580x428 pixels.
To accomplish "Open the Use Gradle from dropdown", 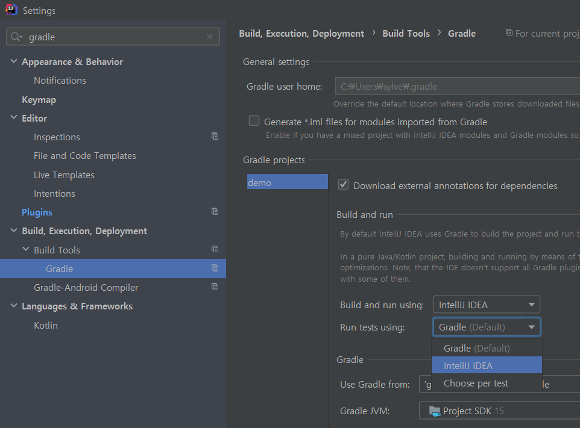I will point(499,385).
